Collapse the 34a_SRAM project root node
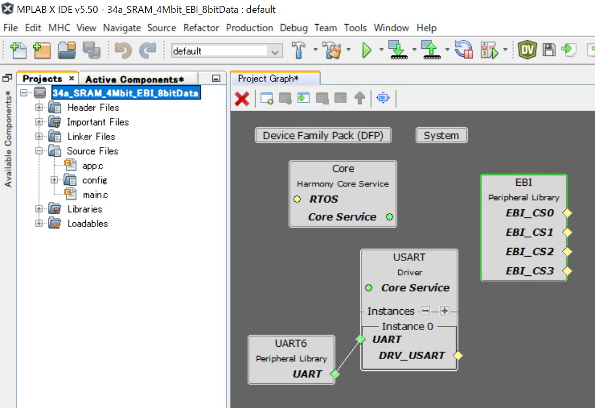This screenshot has height=408, width=595. [x=24, y=93]
